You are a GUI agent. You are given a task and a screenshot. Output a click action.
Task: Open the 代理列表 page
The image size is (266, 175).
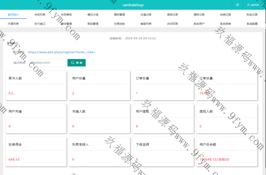[13, 24]
